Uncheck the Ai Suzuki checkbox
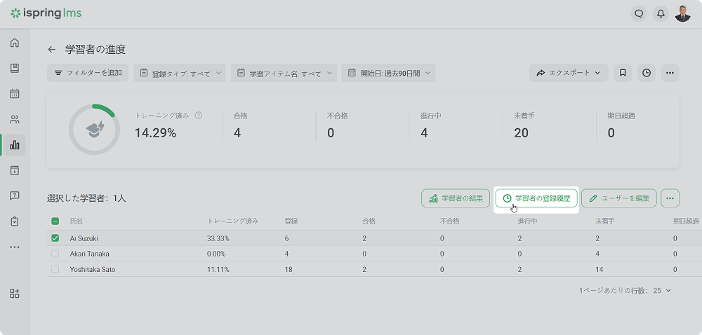This screenshot has width=702, height=335. (55, 238)
